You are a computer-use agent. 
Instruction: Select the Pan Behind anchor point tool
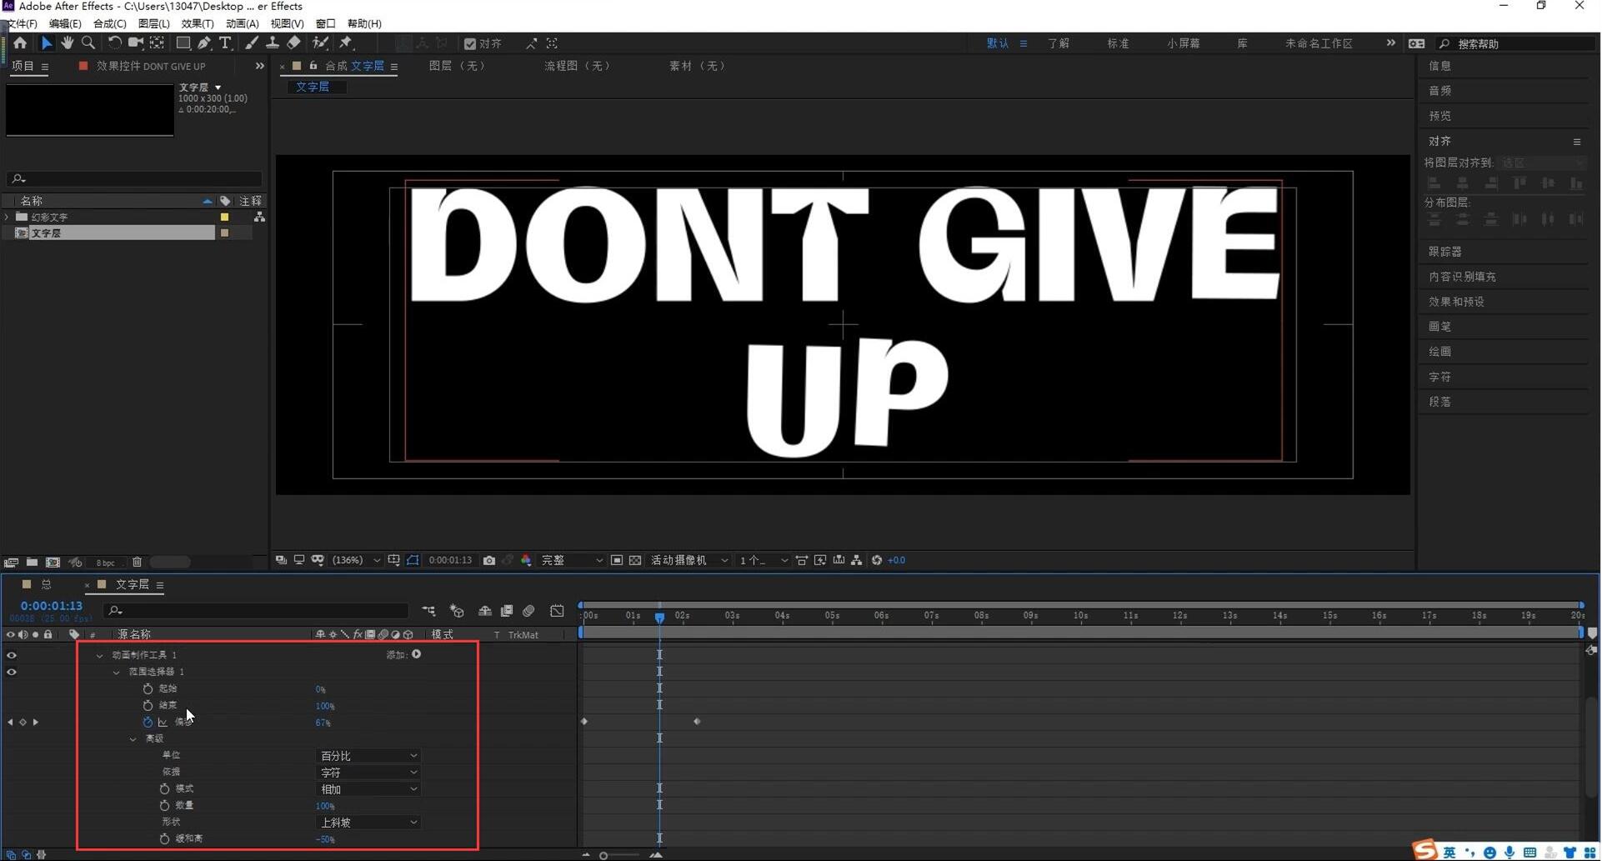coord(156,43)
